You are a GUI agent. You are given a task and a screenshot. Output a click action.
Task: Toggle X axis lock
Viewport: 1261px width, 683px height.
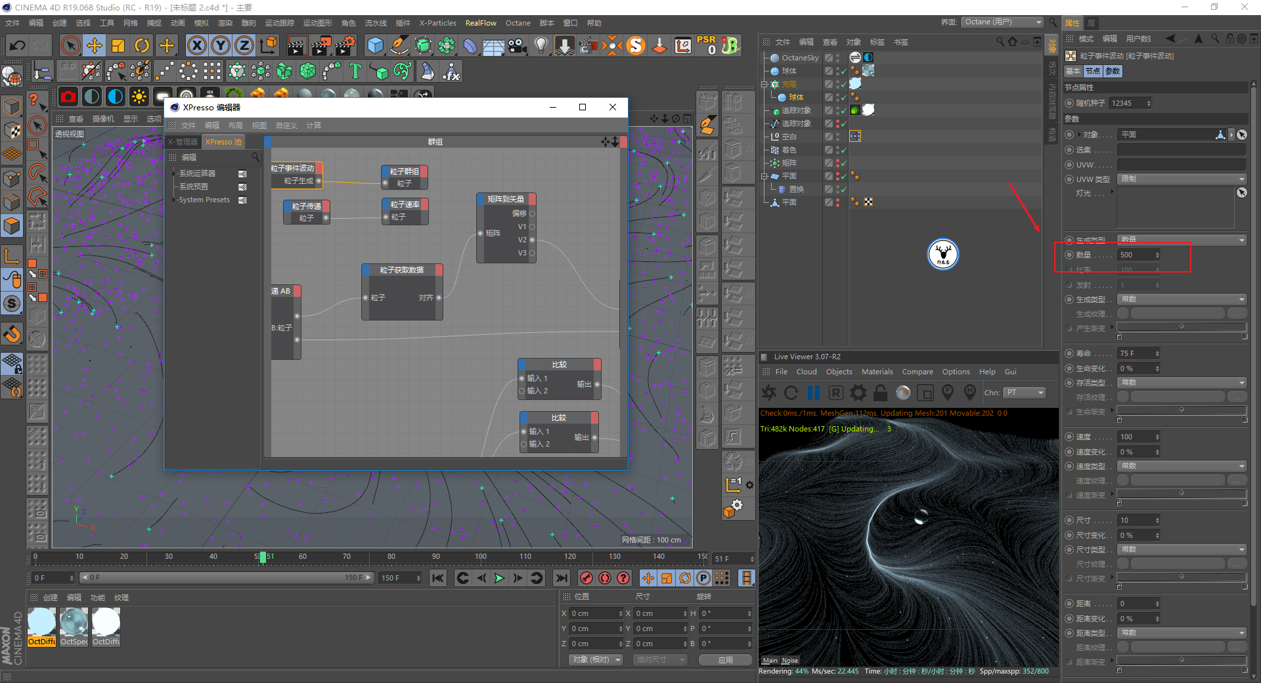(197, 45)
